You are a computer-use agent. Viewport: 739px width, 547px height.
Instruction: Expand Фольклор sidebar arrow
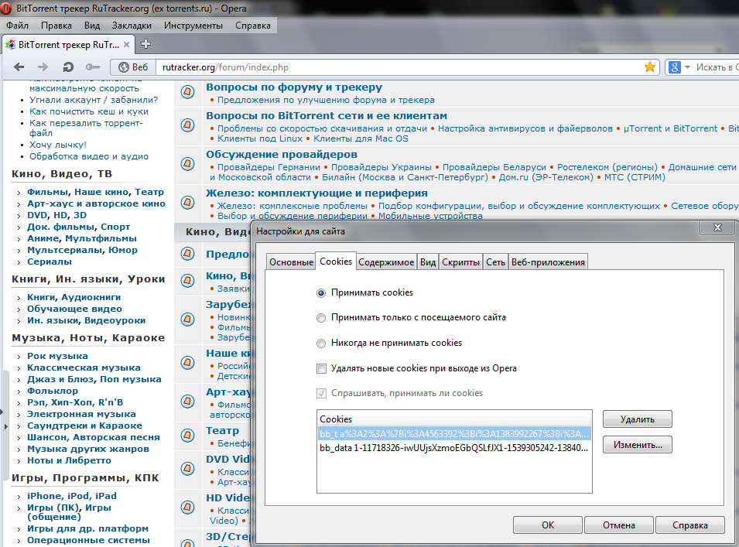tap(19, 392)
